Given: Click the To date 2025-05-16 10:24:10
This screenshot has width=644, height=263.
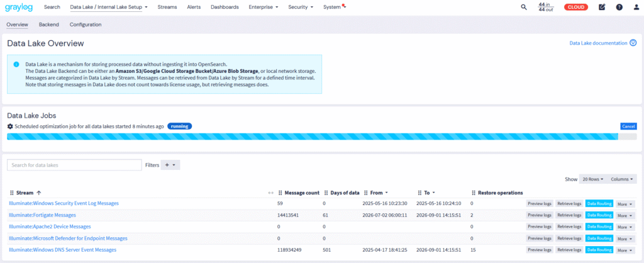Looking at the screenshot, I should [438, 203].
